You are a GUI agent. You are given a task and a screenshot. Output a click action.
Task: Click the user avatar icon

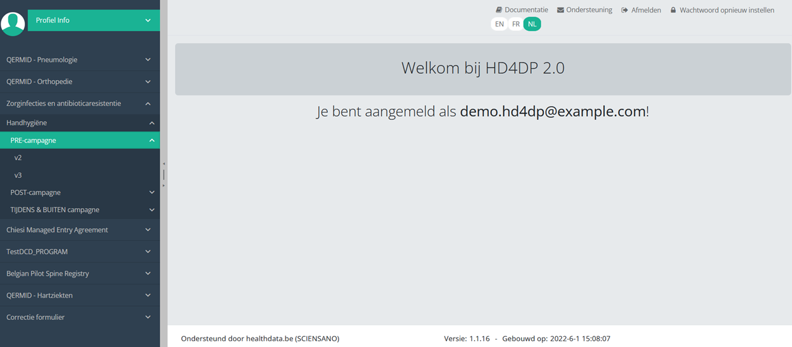pos(13,23)
